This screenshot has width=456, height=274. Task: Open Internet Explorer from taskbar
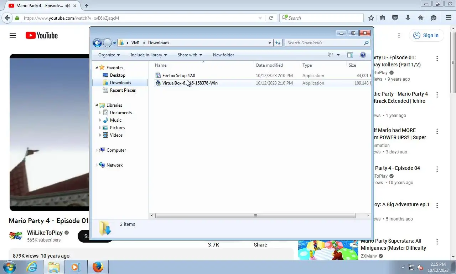[x=32, y=267]
